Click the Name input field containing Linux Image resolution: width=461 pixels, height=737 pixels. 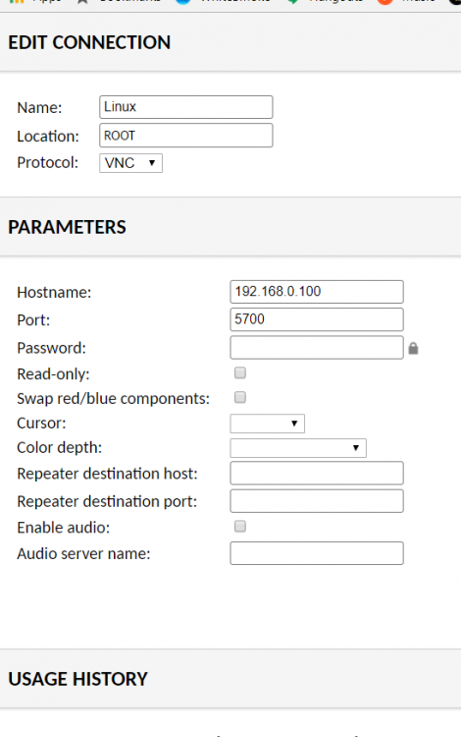pos(185,107)
